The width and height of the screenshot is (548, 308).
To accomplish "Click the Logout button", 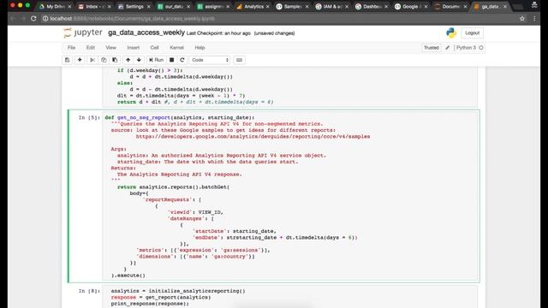I will coord(472,33).
